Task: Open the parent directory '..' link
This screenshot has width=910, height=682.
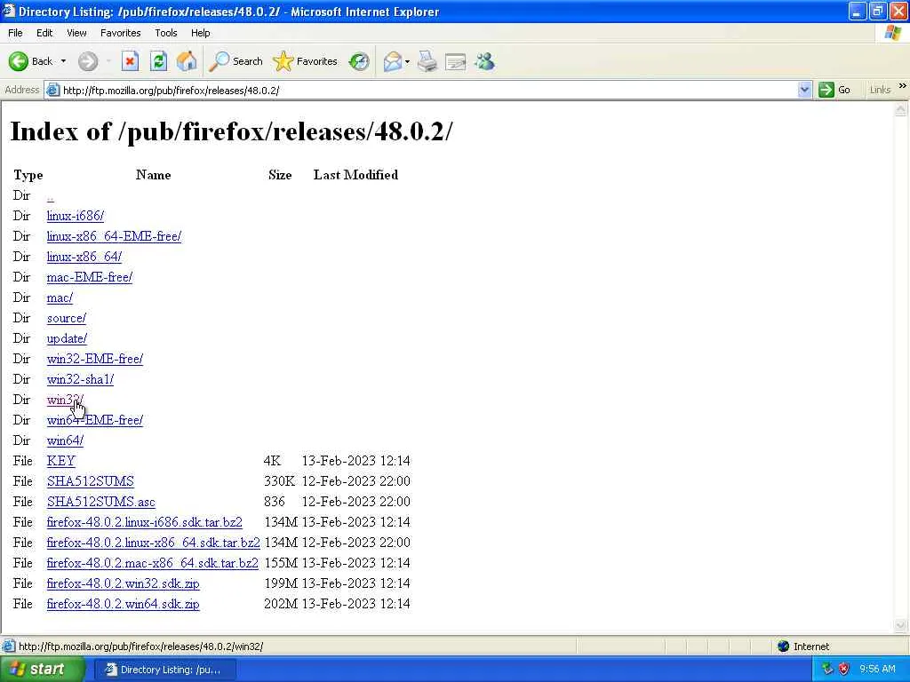Action: 51,196
